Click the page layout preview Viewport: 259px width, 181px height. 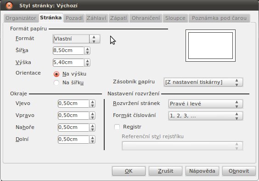pos(210,46)
